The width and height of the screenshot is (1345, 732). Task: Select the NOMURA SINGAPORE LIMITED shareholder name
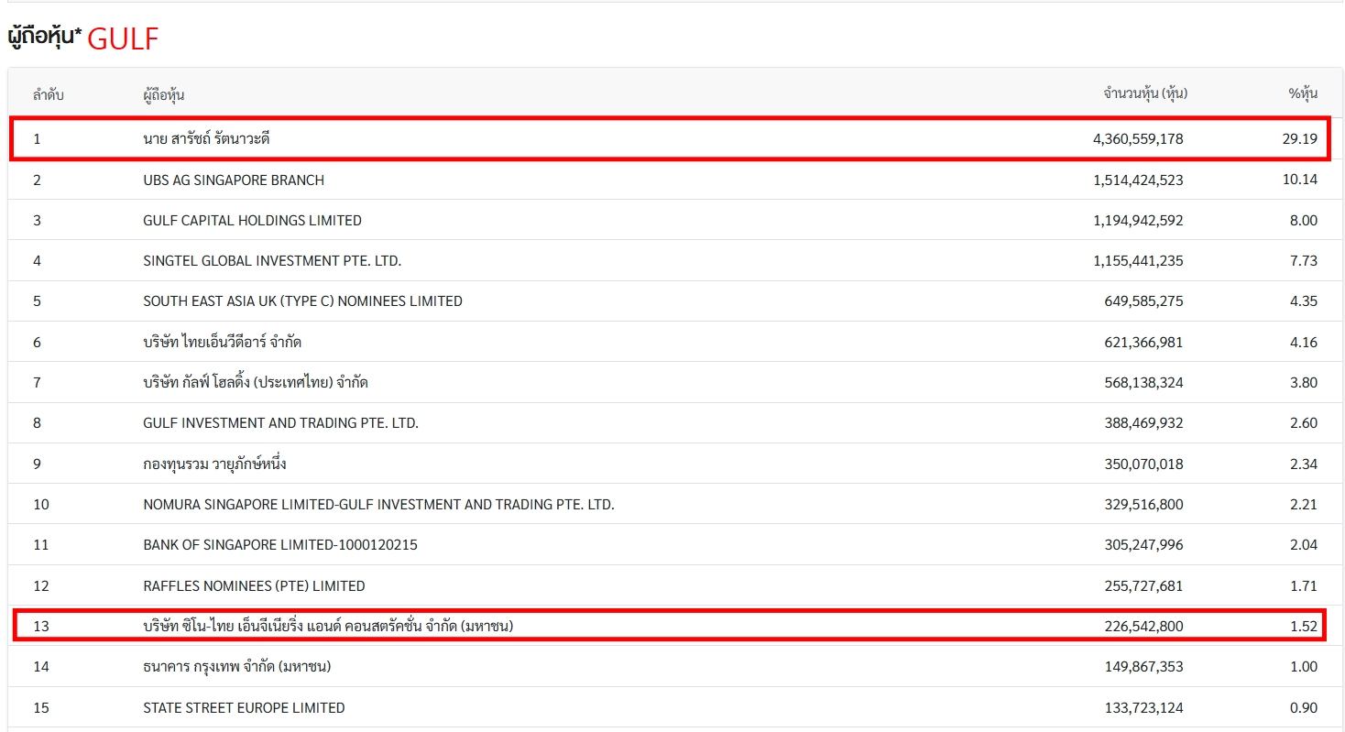[x=378, y=504]
